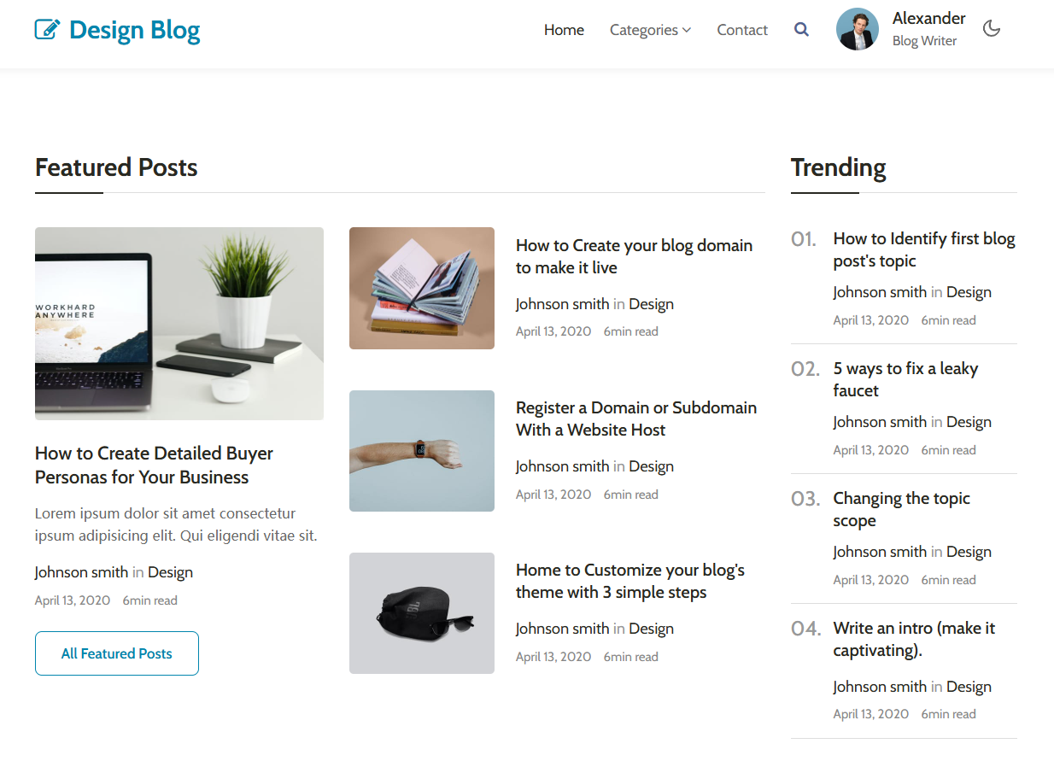Read 'How to Create Detailed Buyer Personas' post
1054x767 pixels.
[154, 465]
